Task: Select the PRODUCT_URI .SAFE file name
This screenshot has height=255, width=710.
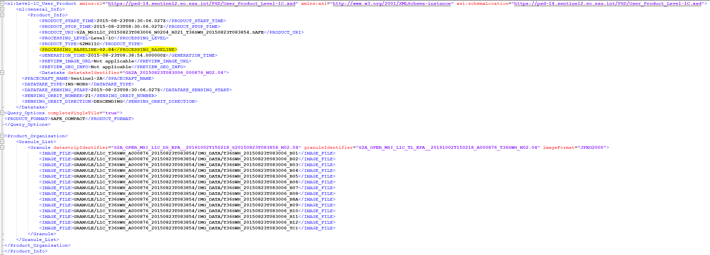Action: pos(170,32)
